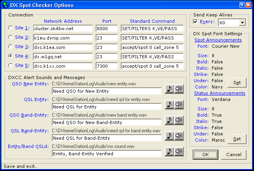254x171 pixels.
Task: Click the Site 5 port field 7300
Action: (x=107, y=66)
